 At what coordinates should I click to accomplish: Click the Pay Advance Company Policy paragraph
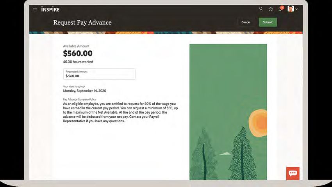[x=120, y=113]
